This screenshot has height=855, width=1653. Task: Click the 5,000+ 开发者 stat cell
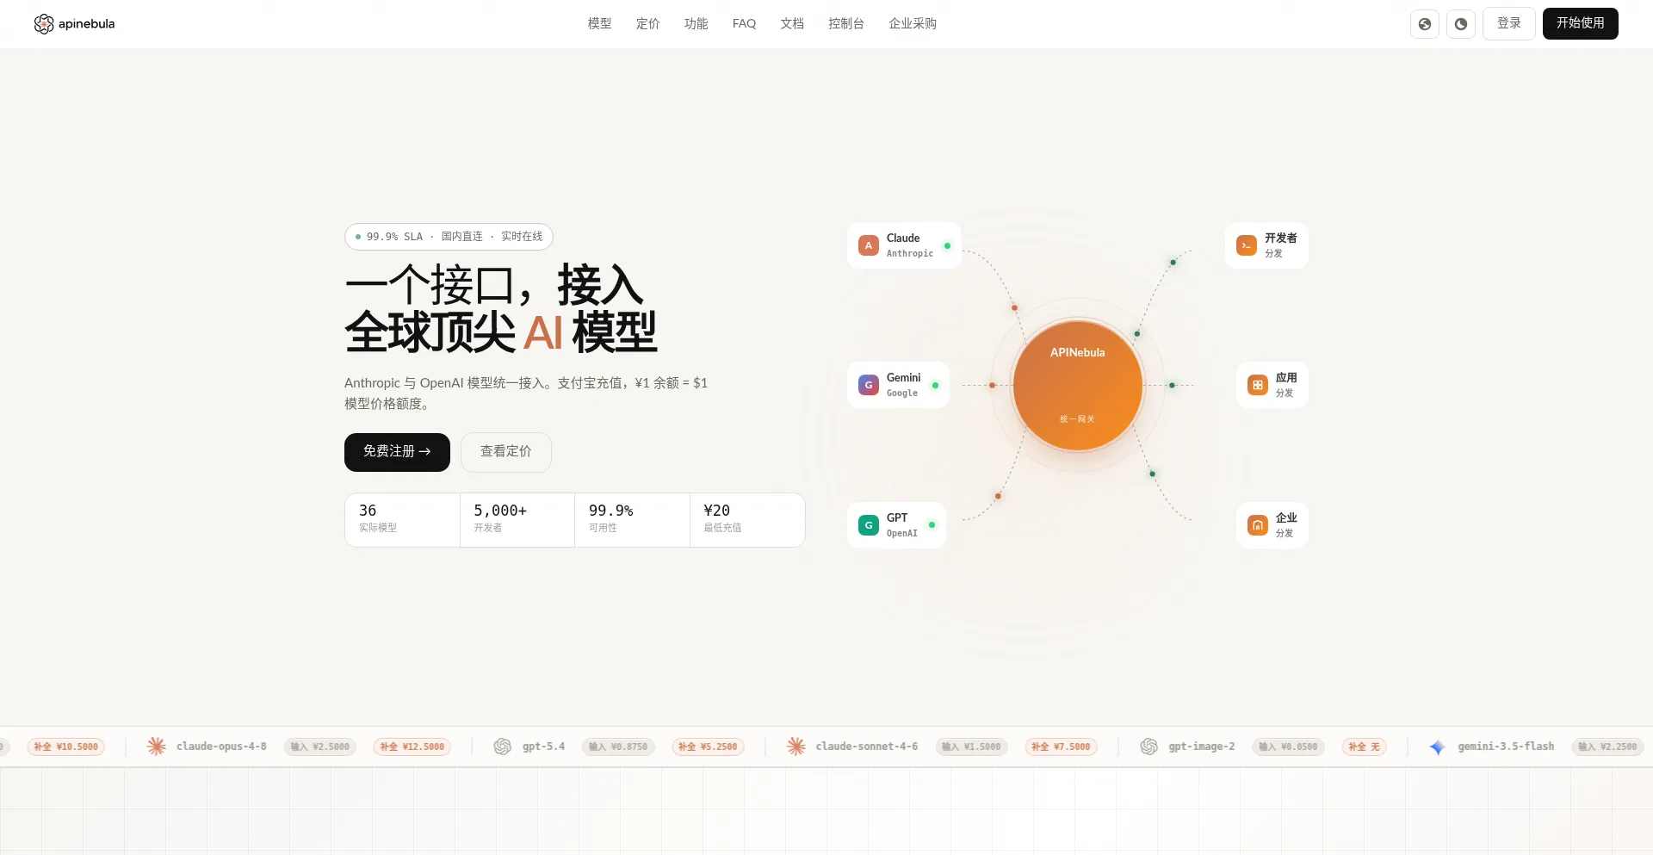tap(517, 520)
